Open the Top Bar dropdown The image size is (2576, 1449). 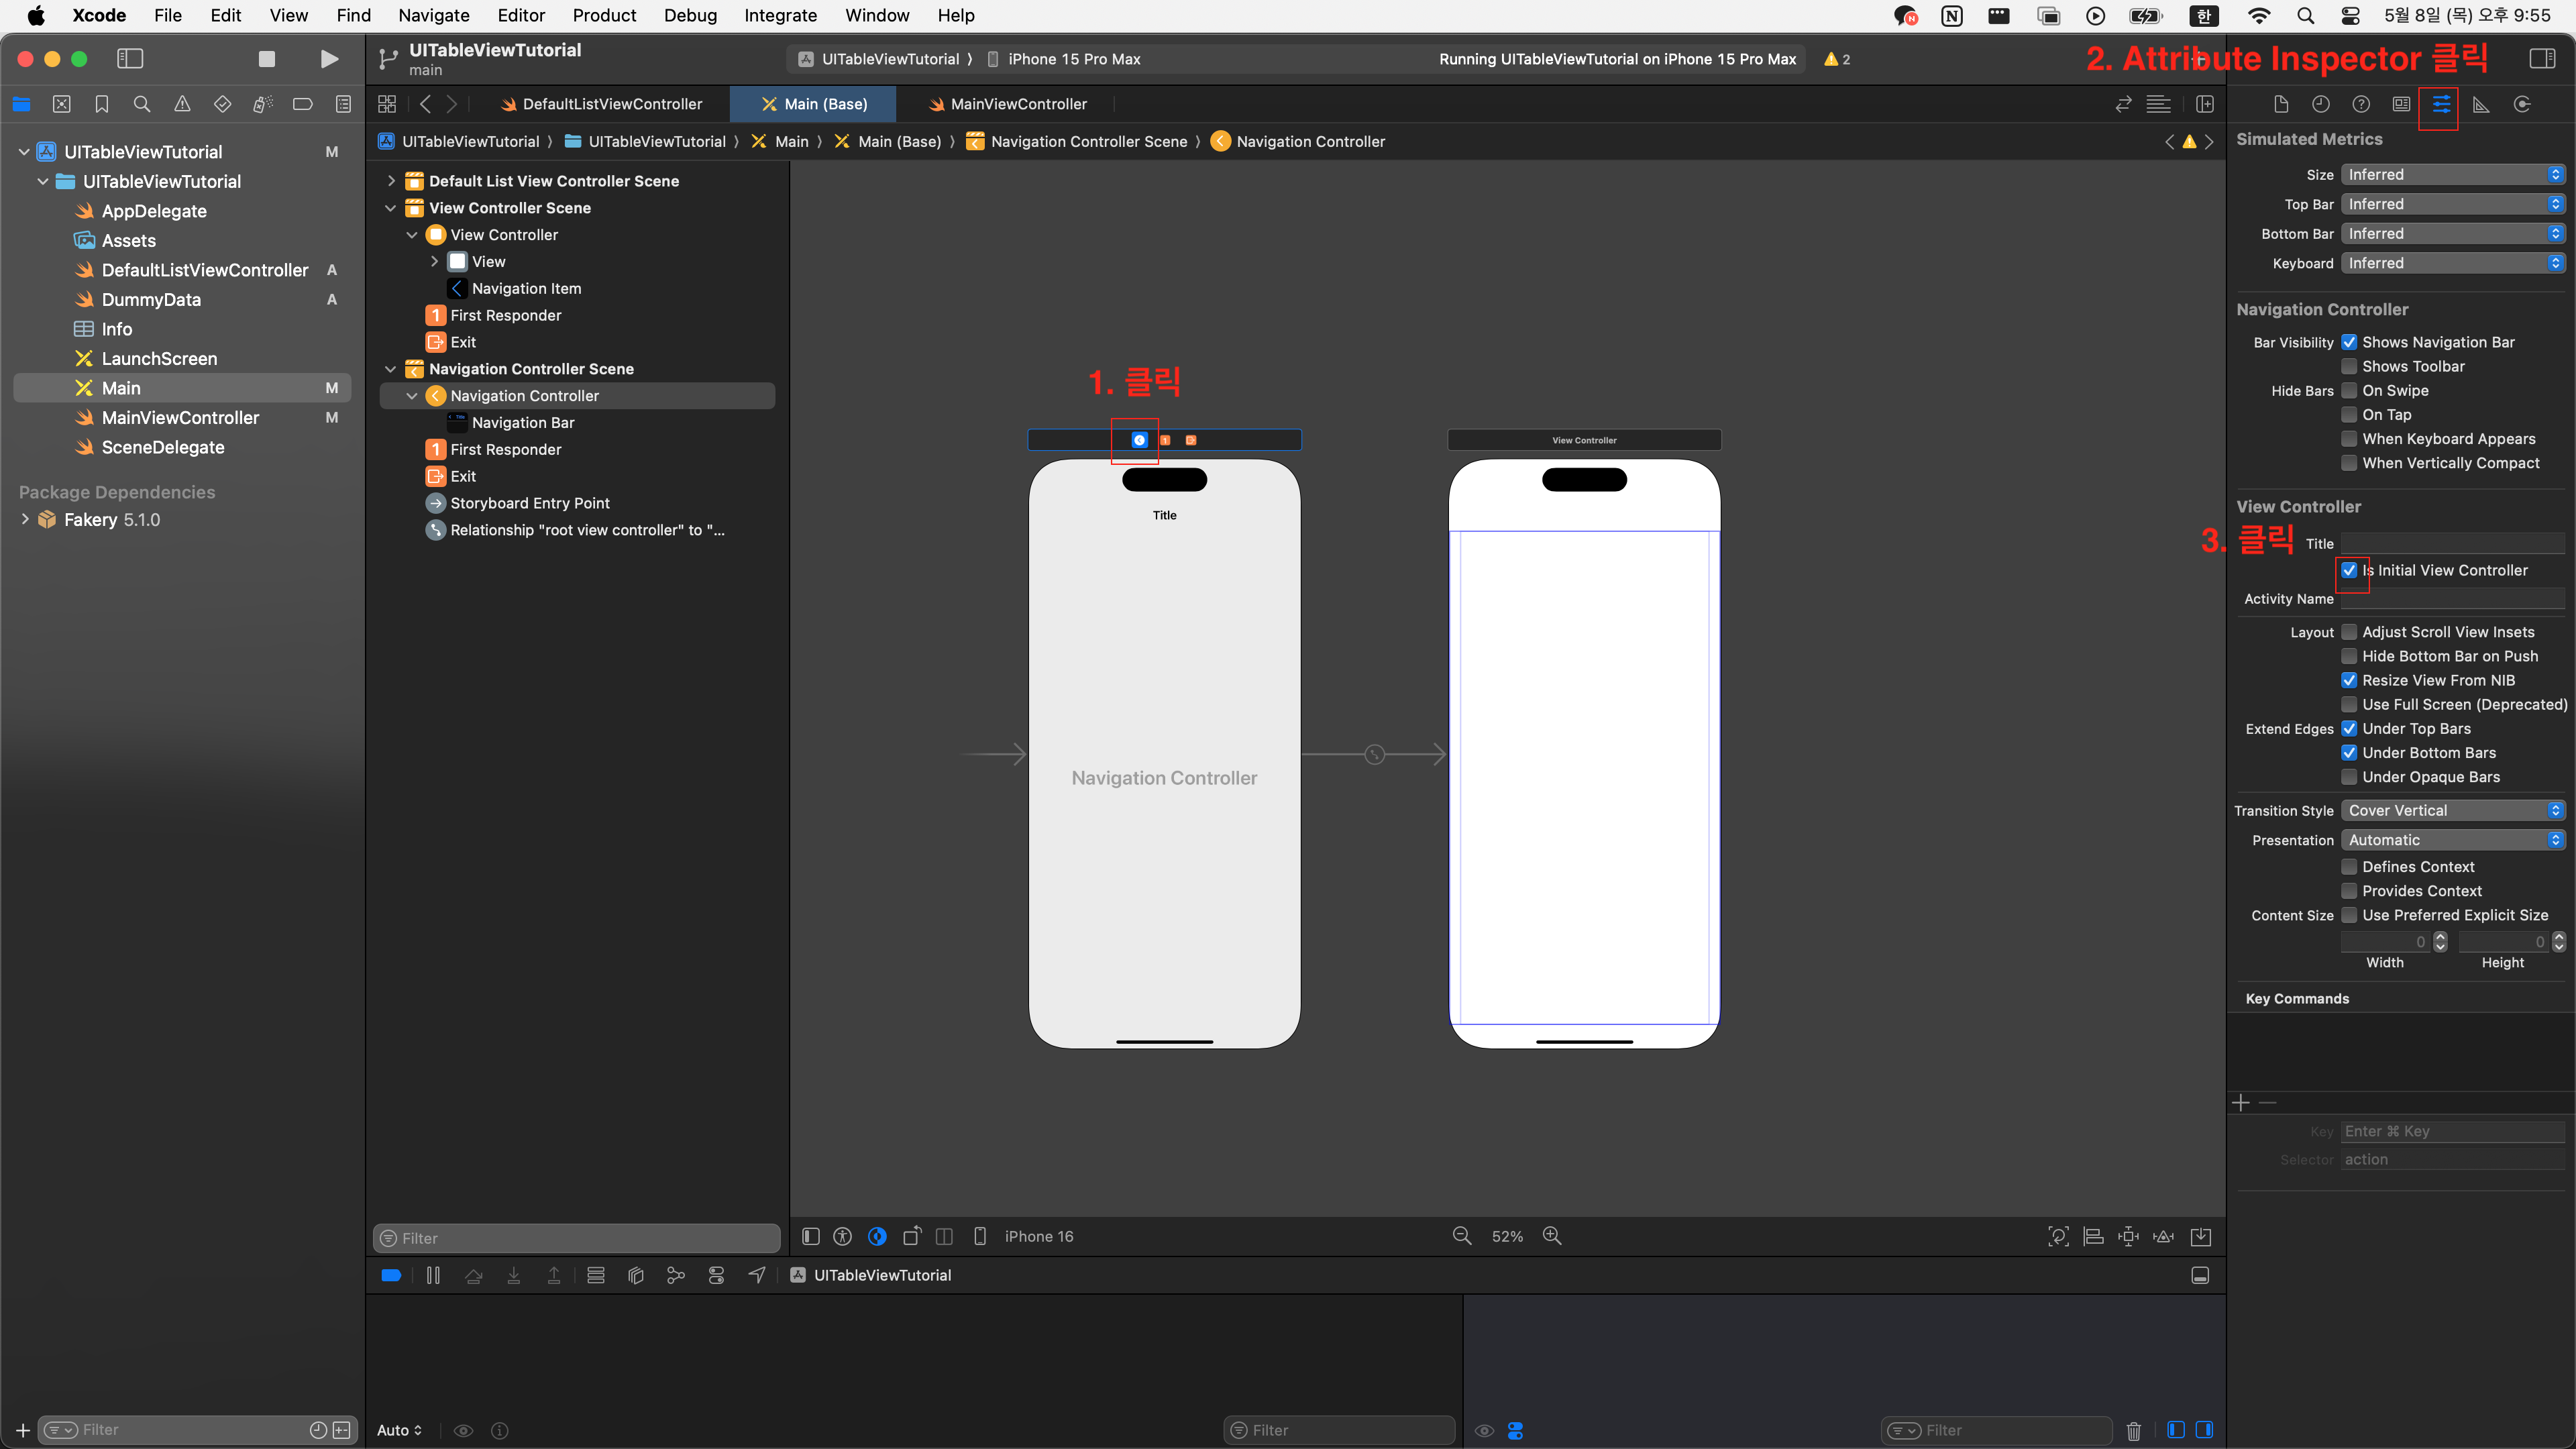[x=2453, y=204]
